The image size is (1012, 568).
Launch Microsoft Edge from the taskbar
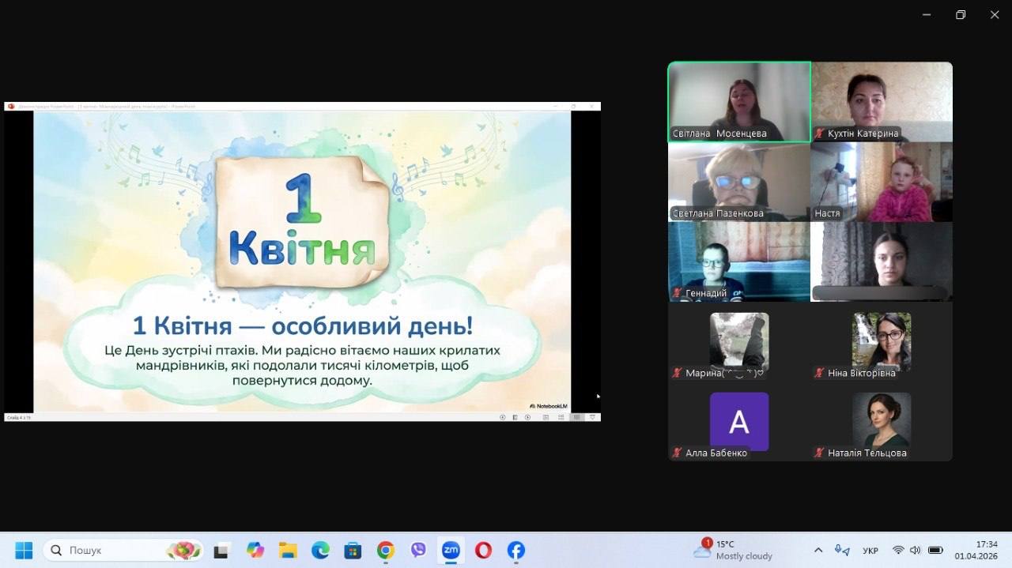320,550
